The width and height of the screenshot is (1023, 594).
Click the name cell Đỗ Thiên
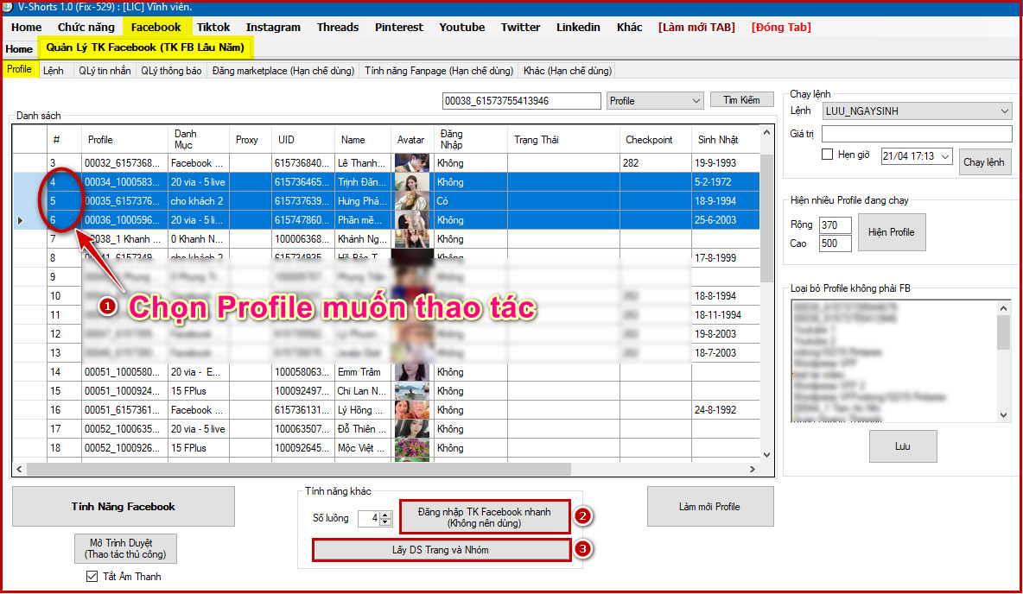click(363, 429)
